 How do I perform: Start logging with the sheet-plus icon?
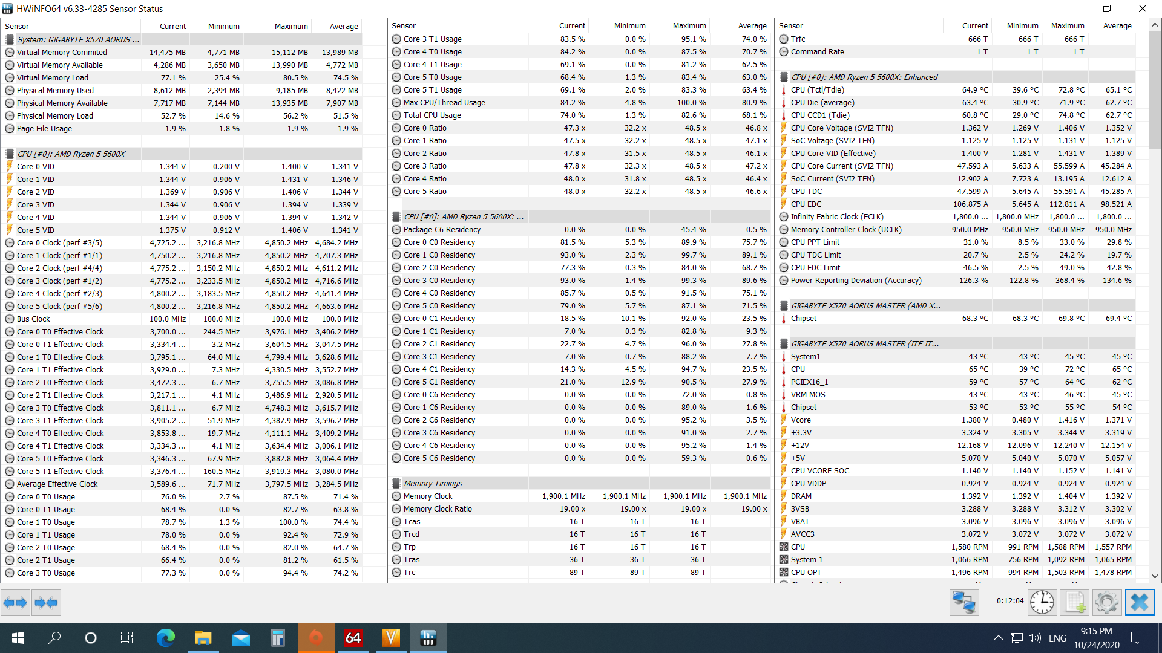1075,602
